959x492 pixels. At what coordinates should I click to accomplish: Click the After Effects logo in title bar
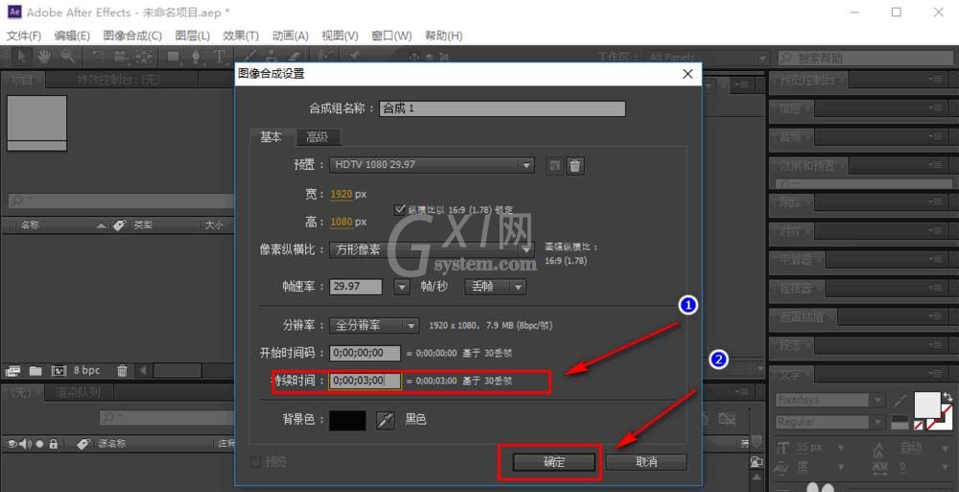click(x=14, y=12)
